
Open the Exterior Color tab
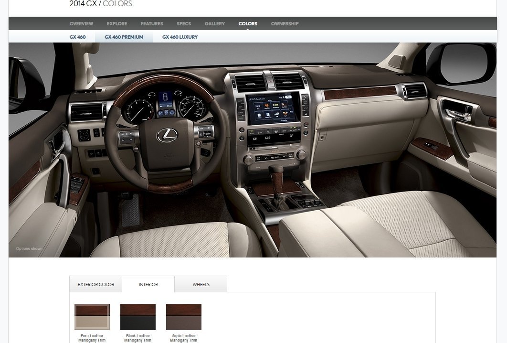(x=95, y=284)
